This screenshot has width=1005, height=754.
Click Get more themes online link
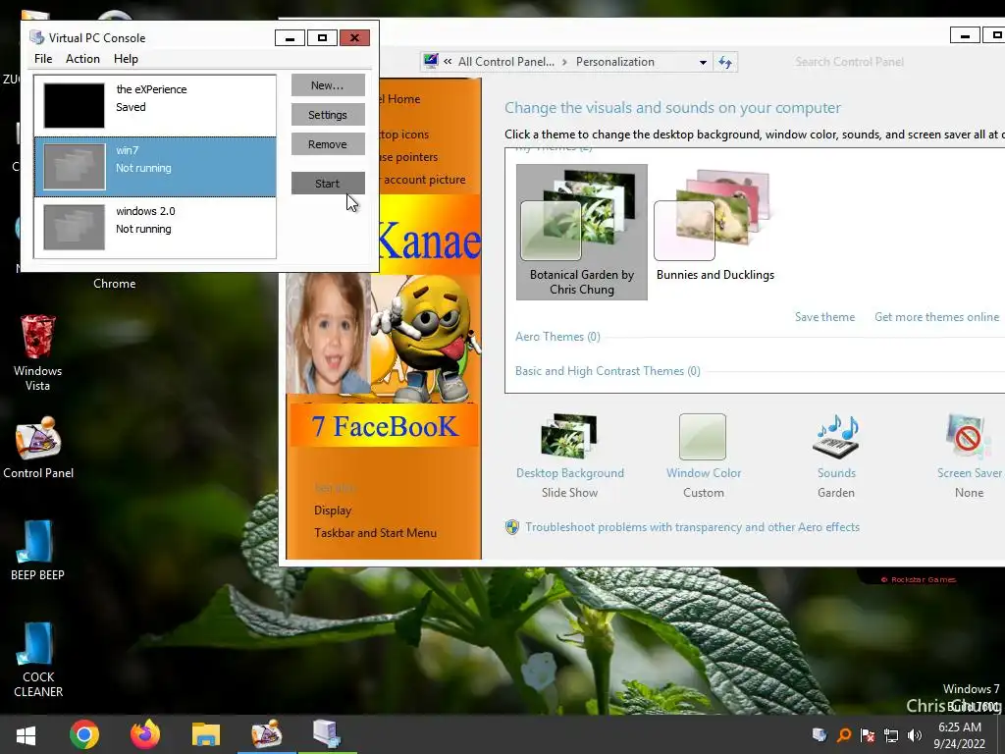(x=936, y=317)
